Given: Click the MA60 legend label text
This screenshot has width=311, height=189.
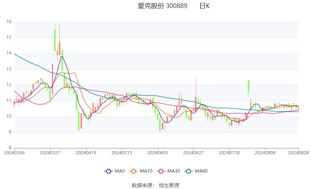Looking at the screenshot, I should (201, 171).
